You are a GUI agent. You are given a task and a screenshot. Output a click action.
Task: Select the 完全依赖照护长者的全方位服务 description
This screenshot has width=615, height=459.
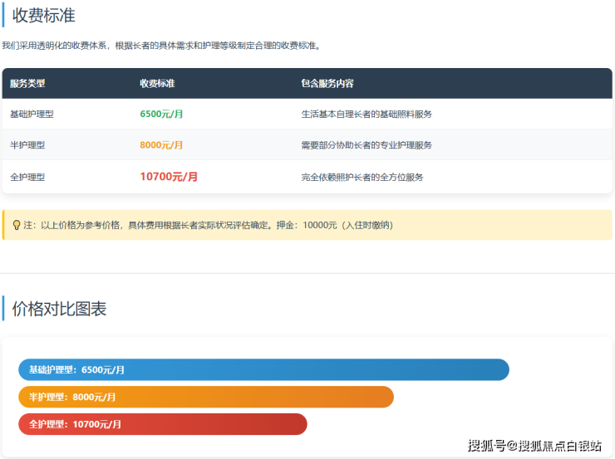click(x=362, y=177)
